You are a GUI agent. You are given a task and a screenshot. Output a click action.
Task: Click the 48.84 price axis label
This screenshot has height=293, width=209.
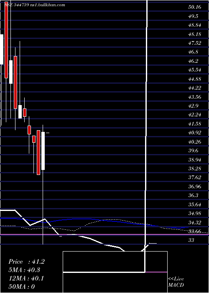click(x=195, y=25)
